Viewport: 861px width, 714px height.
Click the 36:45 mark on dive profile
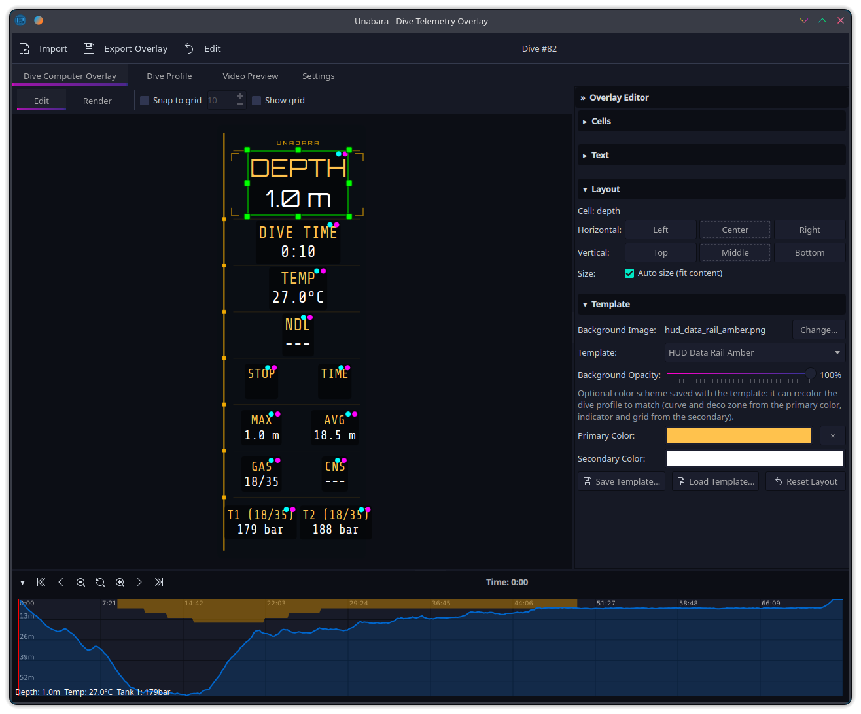click(441, 603)
